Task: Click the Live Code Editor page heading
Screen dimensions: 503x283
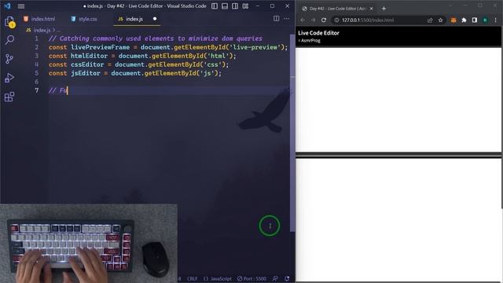Action: [x=318, y=33]
